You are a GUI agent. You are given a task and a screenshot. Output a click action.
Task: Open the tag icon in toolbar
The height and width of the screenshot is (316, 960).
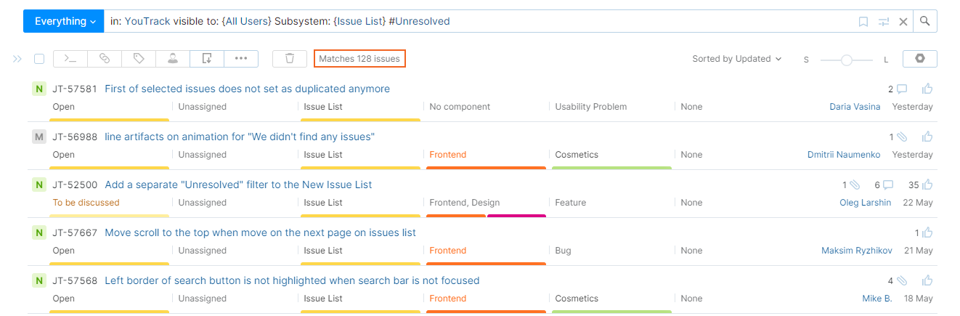coord(139,59)
